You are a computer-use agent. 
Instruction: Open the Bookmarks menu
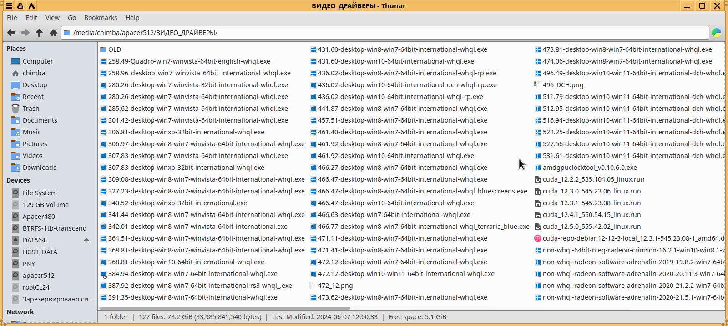pyautogui.click(x=101, y=18)
